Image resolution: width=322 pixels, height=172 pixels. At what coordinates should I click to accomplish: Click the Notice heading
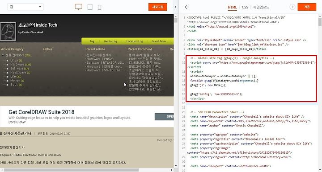47,49
